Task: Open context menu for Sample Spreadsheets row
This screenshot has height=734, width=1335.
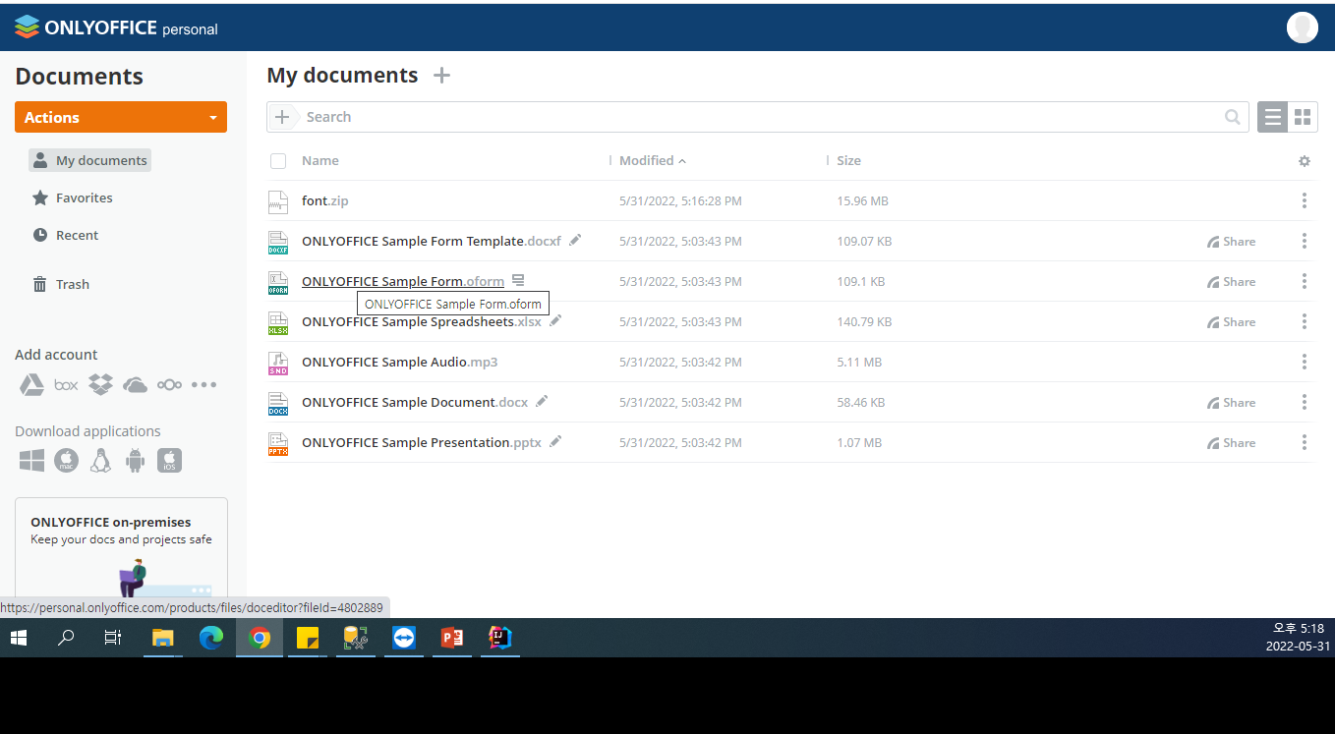Action: coord(1305,321)
